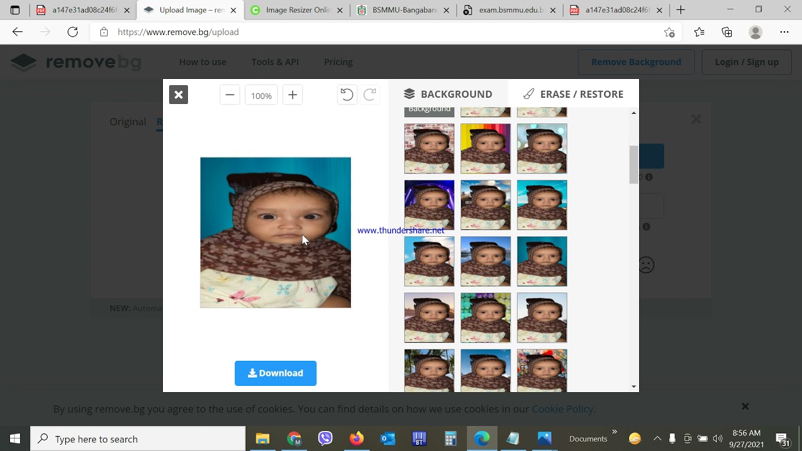802x451 pixels.
Task: Click the browser address bar URL
Action: pos(178,32)
